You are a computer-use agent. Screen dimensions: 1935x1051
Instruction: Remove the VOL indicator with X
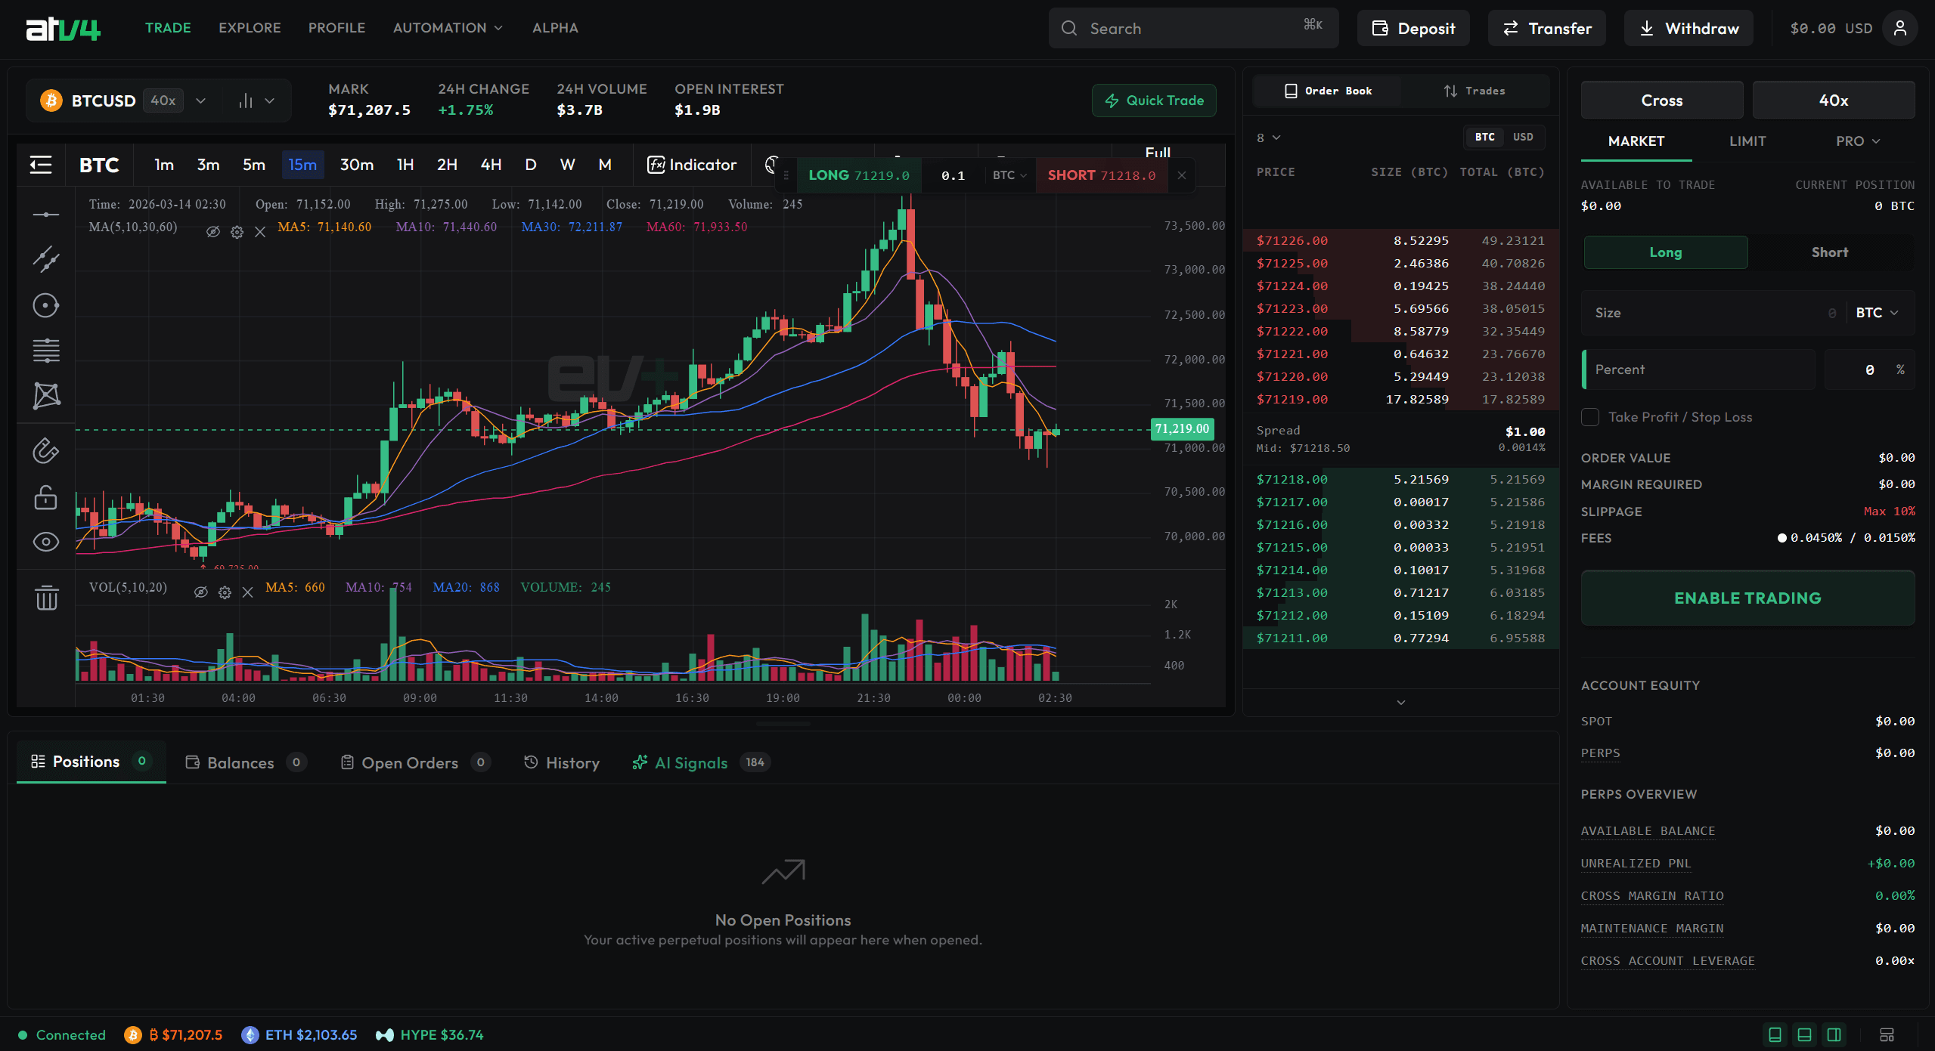pyautogui.click(x=247, y=592)
